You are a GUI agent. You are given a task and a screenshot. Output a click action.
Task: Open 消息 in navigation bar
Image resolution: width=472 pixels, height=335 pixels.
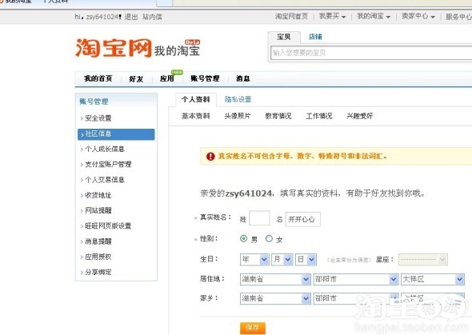[243, 79]
